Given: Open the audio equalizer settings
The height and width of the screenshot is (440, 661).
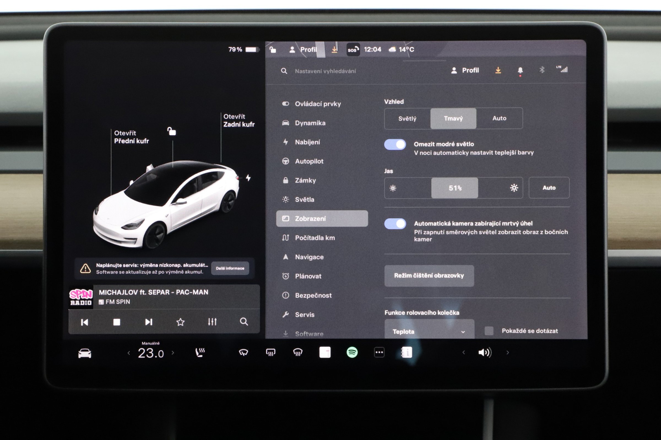Looking at the screenshot, I should point(212,322).
